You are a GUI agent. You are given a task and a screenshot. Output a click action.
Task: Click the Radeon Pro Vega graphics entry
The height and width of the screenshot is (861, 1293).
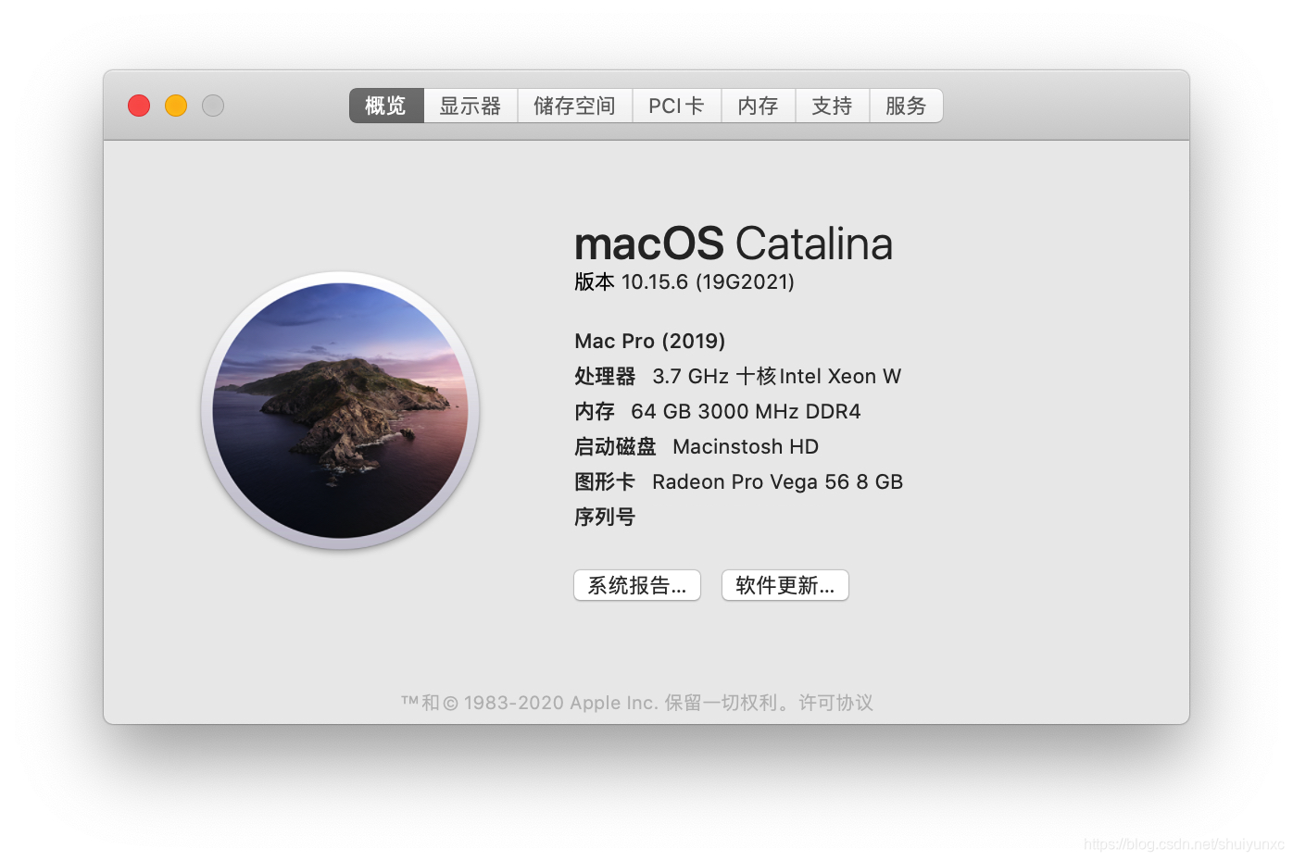[x=777, y=481]
